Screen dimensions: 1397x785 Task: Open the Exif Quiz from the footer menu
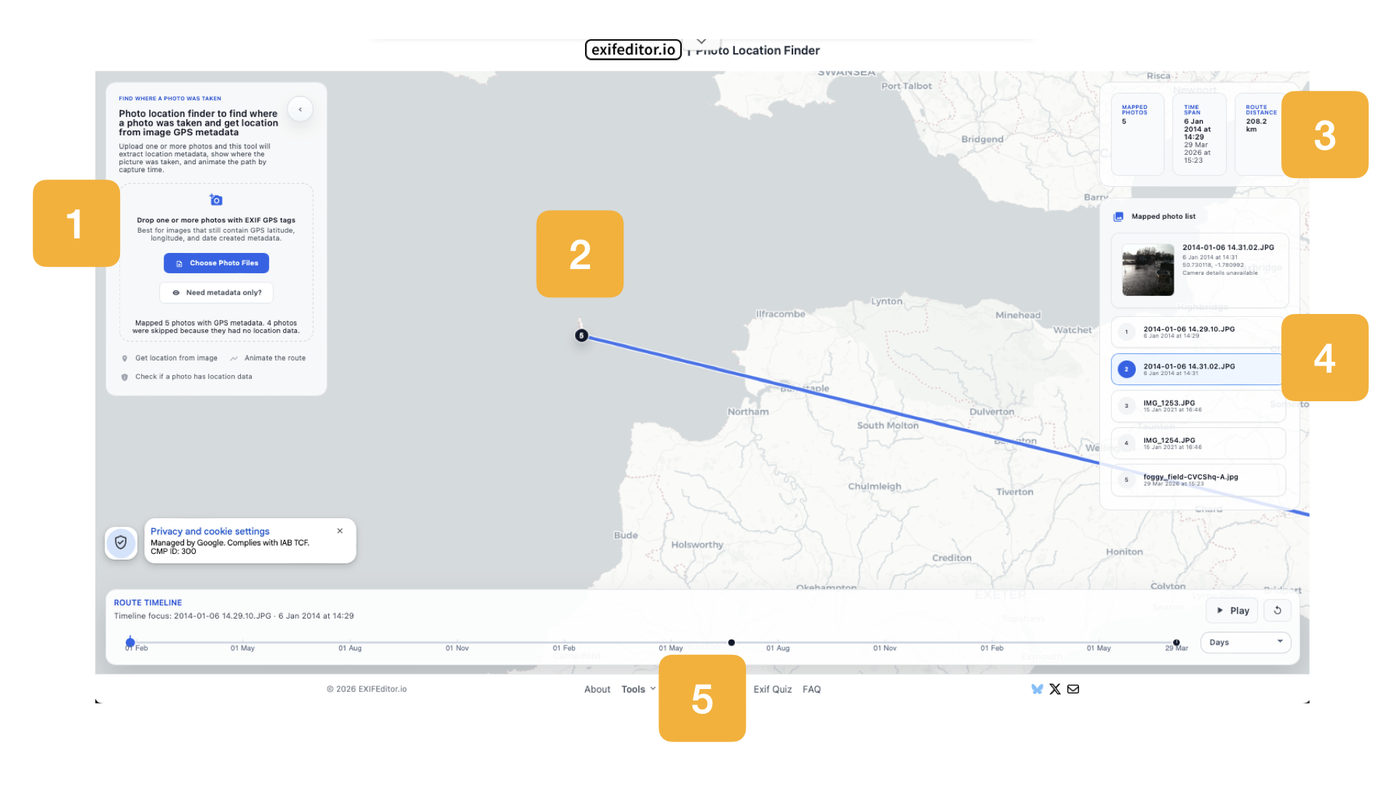[772, 688]
